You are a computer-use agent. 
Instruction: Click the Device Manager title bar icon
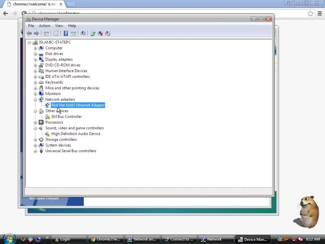coord(28,19)
